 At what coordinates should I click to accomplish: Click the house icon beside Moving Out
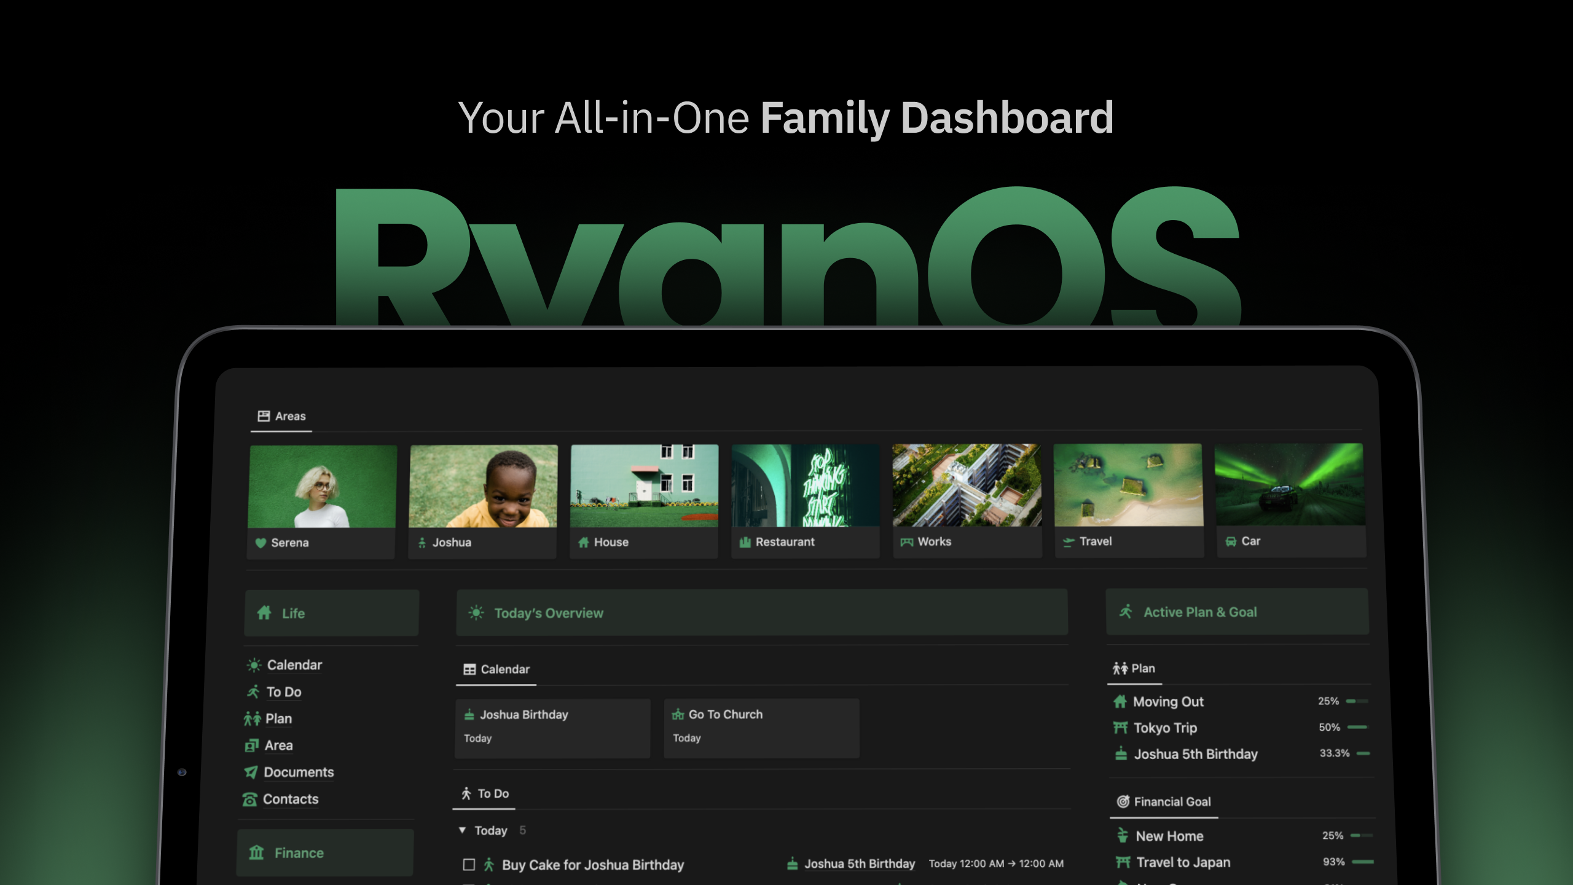coord(1120,701)
